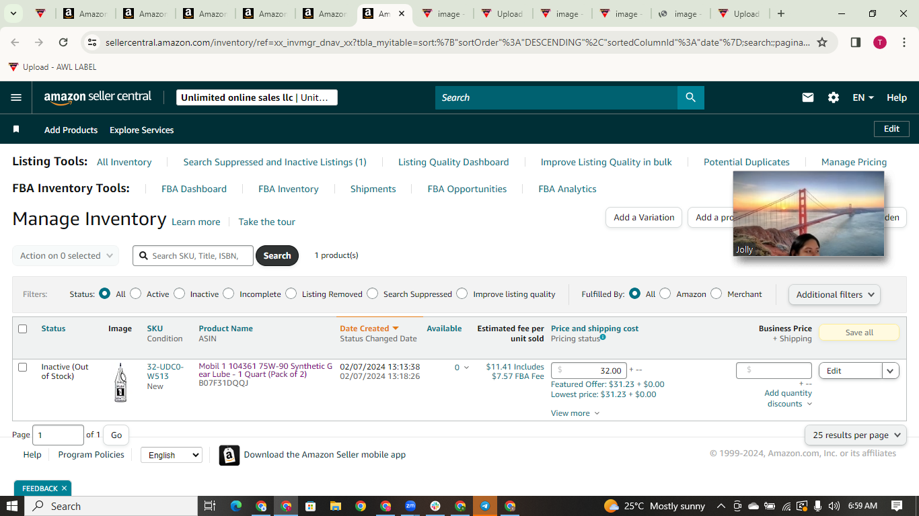Viewport: 919px width, 516px height.
Task: Open the Windows Start menu
Action: point(12,506)
